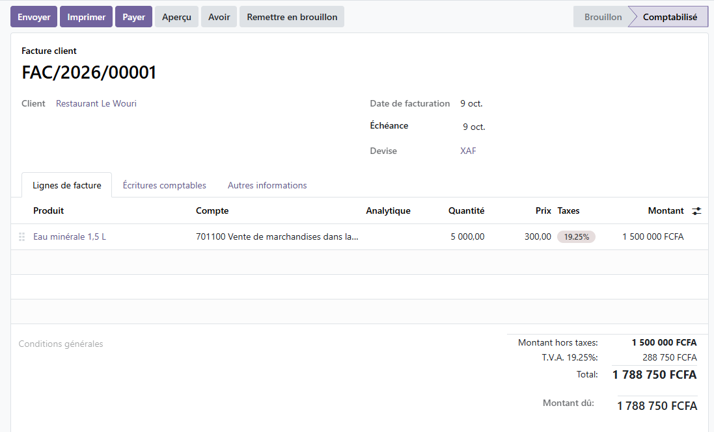Open the Eau minérale 1,5 L product
Image resolution: width=714 pixels, height=432 pixels.
(70, 236)
